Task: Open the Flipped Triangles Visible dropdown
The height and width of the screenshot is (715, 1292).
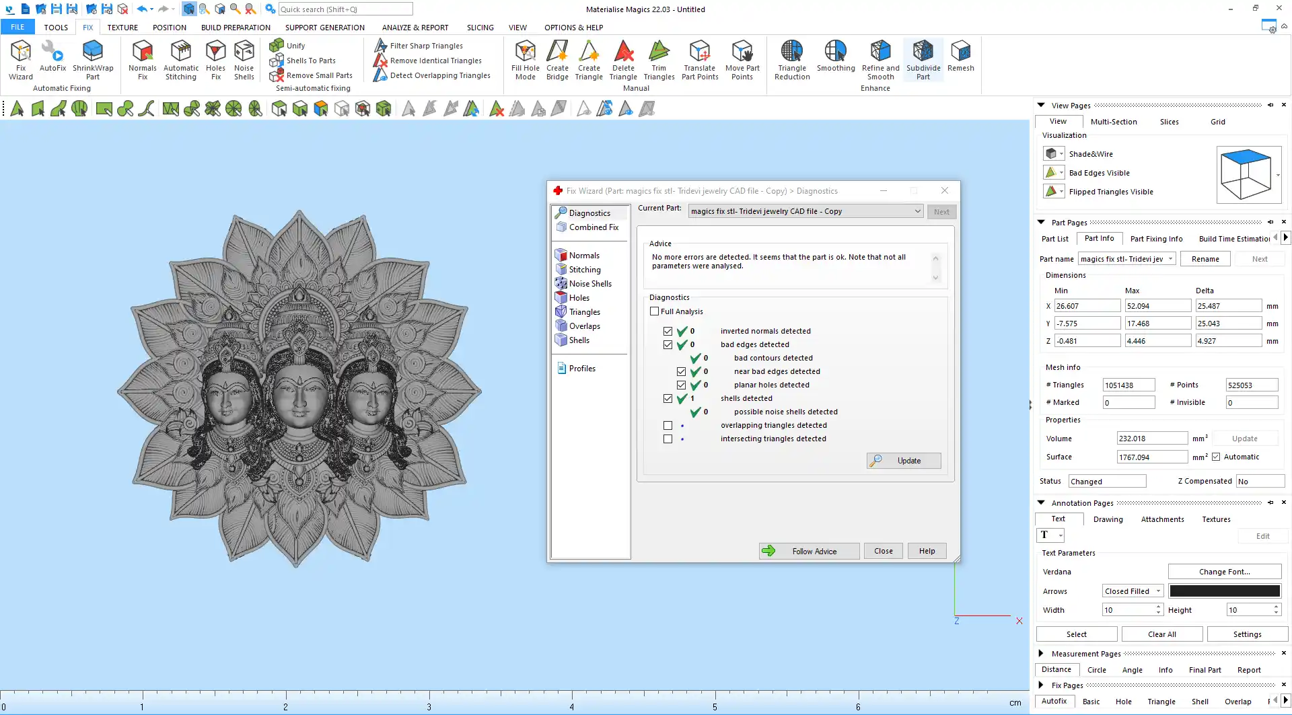Action: [1061, 192]
